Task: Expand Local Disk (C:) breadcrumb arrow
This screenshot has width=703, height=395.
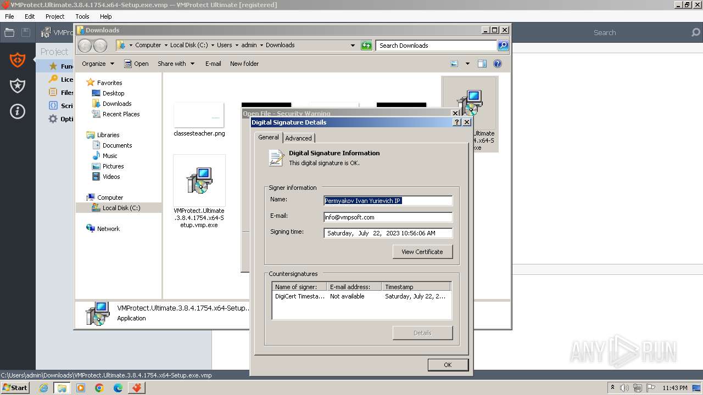Action: point(213,46)
